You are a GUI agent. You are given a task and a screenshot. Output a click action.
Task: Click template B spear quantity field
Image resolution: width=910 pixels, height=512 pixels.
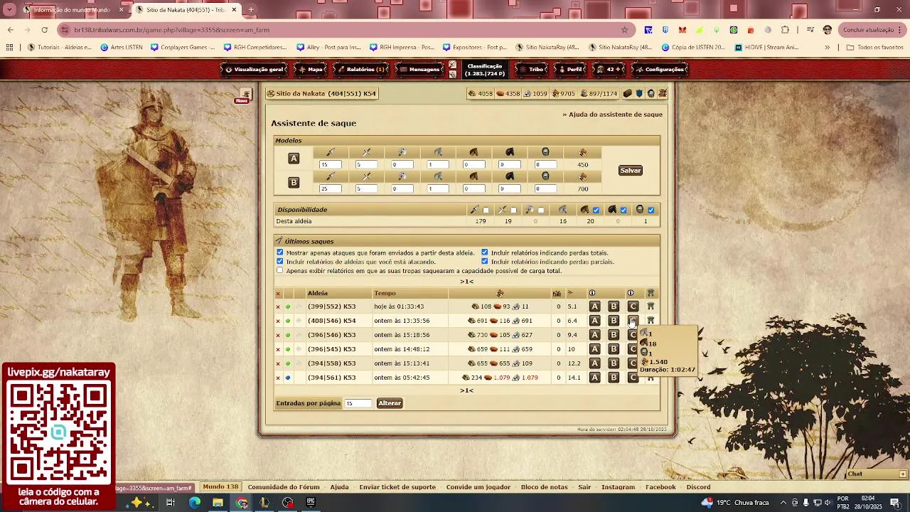tap(331, 189)
